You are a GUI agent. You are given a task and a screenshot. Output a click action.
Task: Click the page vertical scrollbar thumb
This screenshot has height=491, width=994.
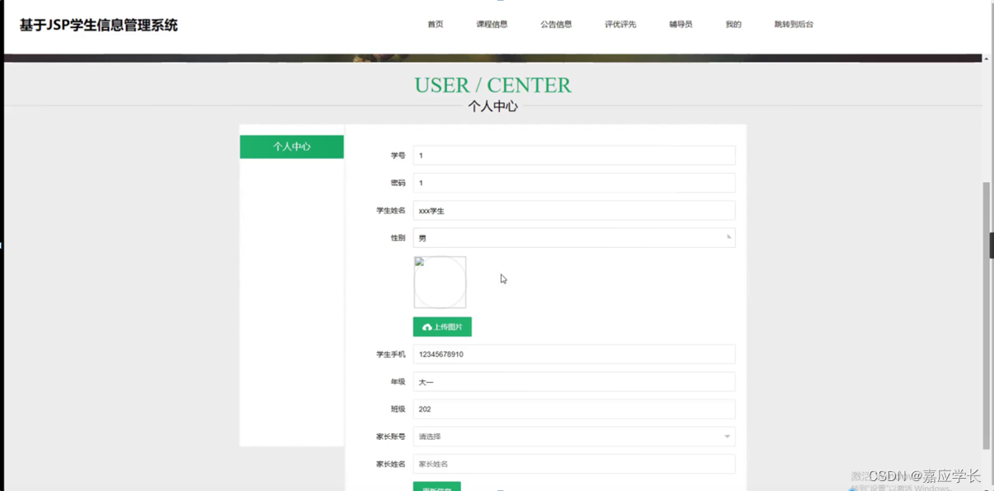tap(986, 316)
